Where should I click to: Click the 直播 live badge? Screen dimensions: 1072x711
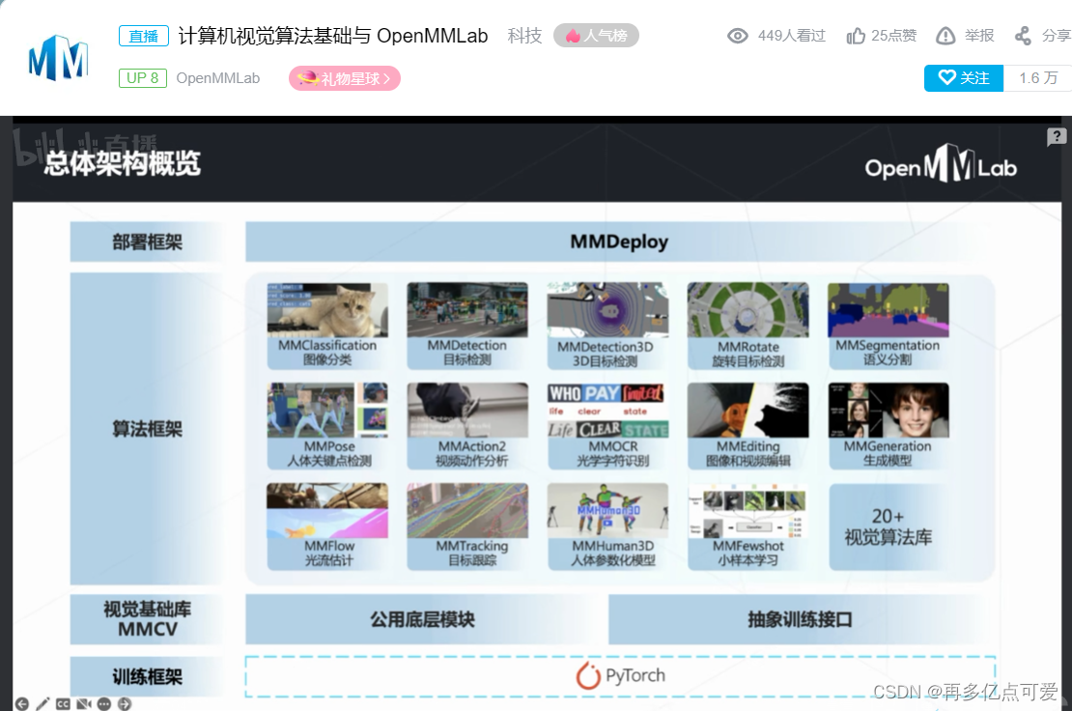pyautogui.click(x=144, y=36)
